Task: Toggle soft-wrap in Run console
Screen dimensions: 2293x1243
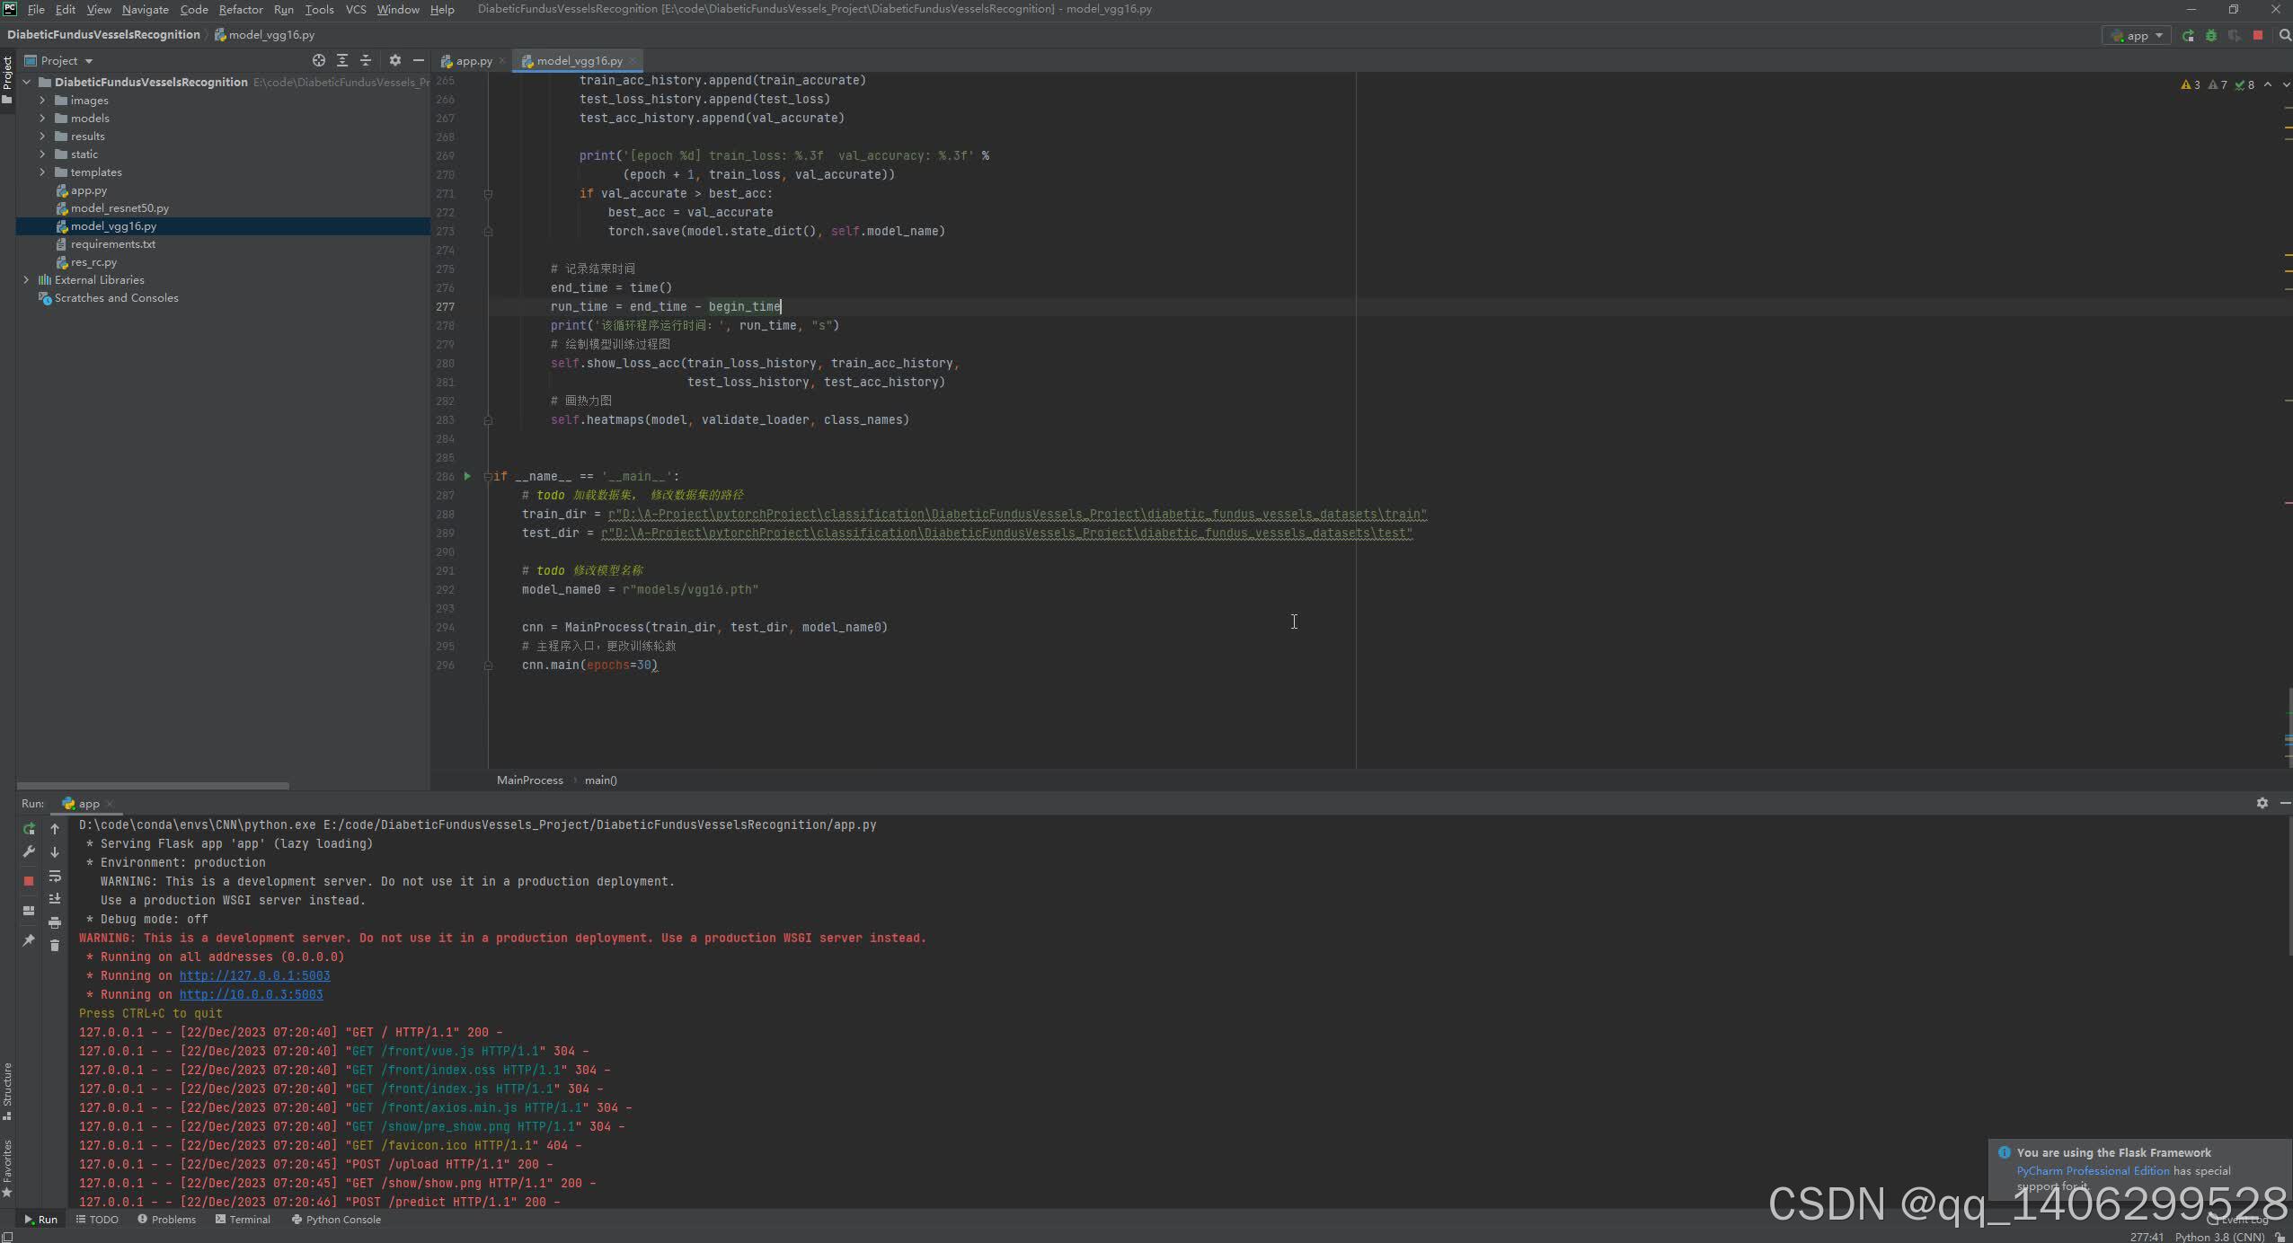Action: tap(55, 876)
